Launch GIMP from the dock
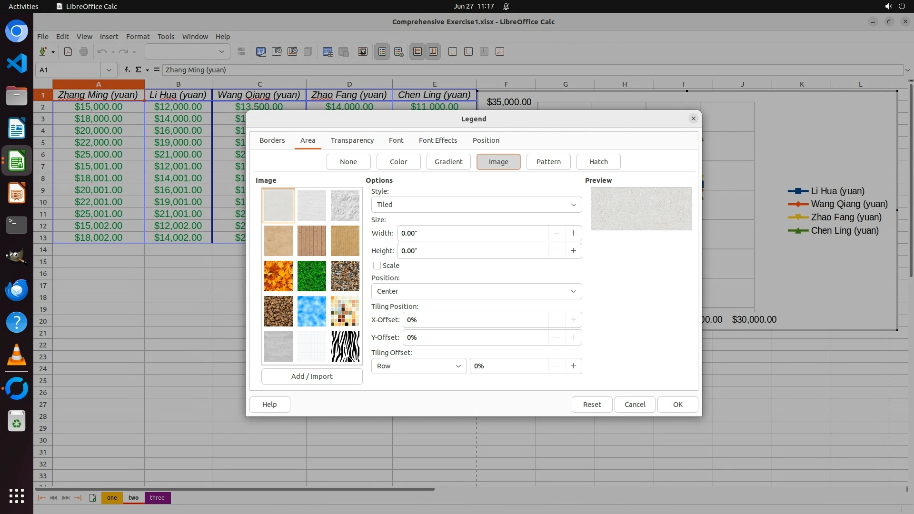This screenshot has width=914, height=514. tap(17, 257)
